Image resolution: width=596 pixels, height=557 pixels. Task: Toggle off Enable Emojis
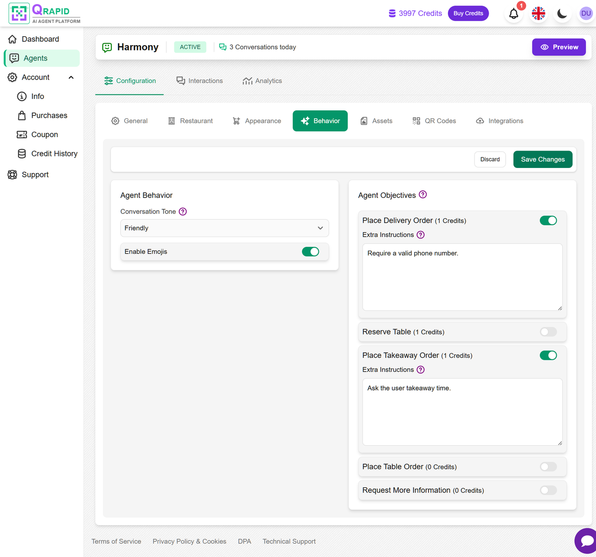310,251
